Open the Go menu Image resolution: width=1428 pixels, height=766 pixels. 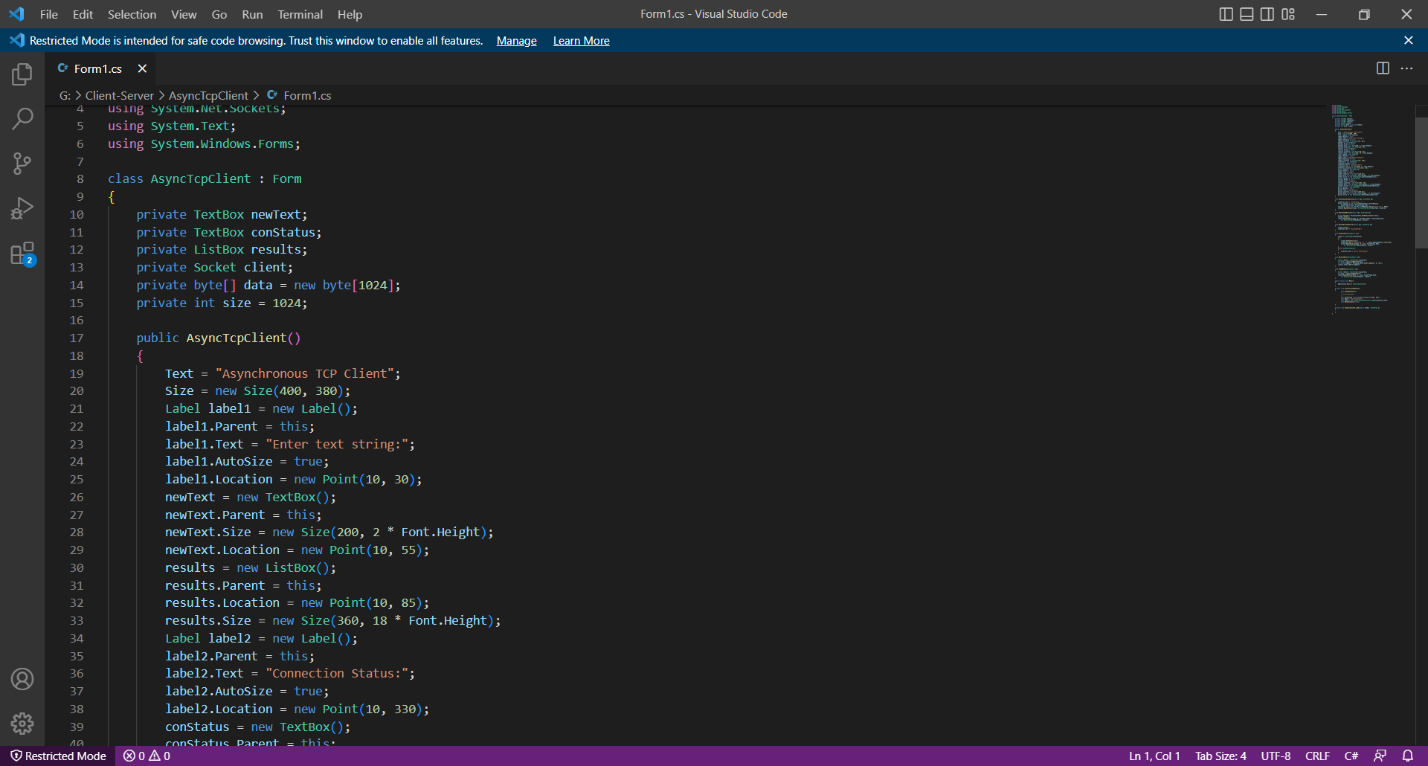[x=219, y=14]
